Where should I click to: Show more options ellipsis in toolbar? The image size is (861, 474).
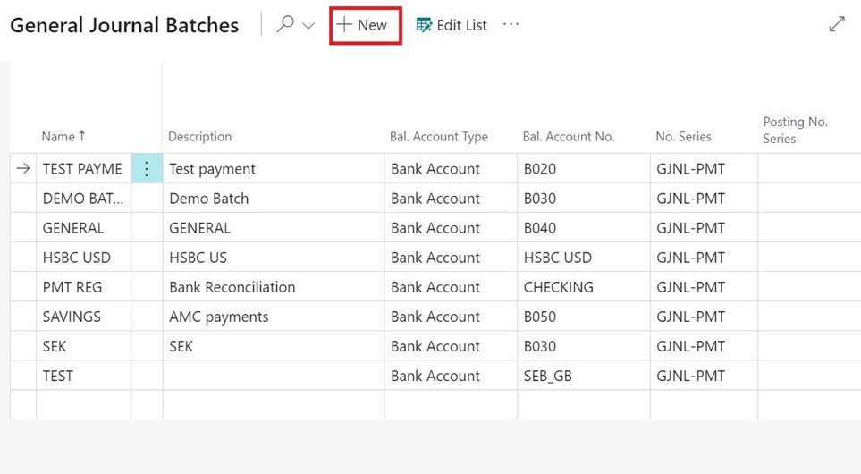point(511,25)
